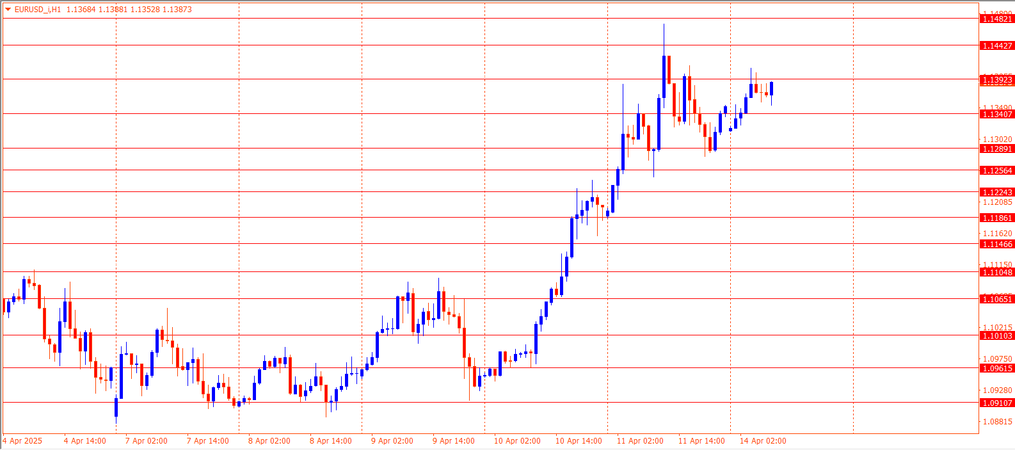Click the 1.13873 close value in header
1015x450 pixels.
click(177, 10)
